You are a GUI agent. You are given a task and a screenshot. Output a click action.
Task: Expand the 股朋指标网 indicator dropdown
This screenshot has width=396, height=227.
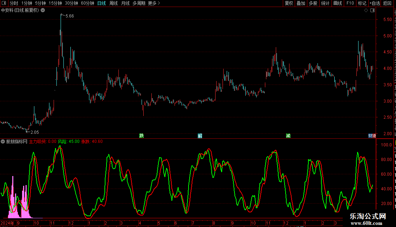3,141
